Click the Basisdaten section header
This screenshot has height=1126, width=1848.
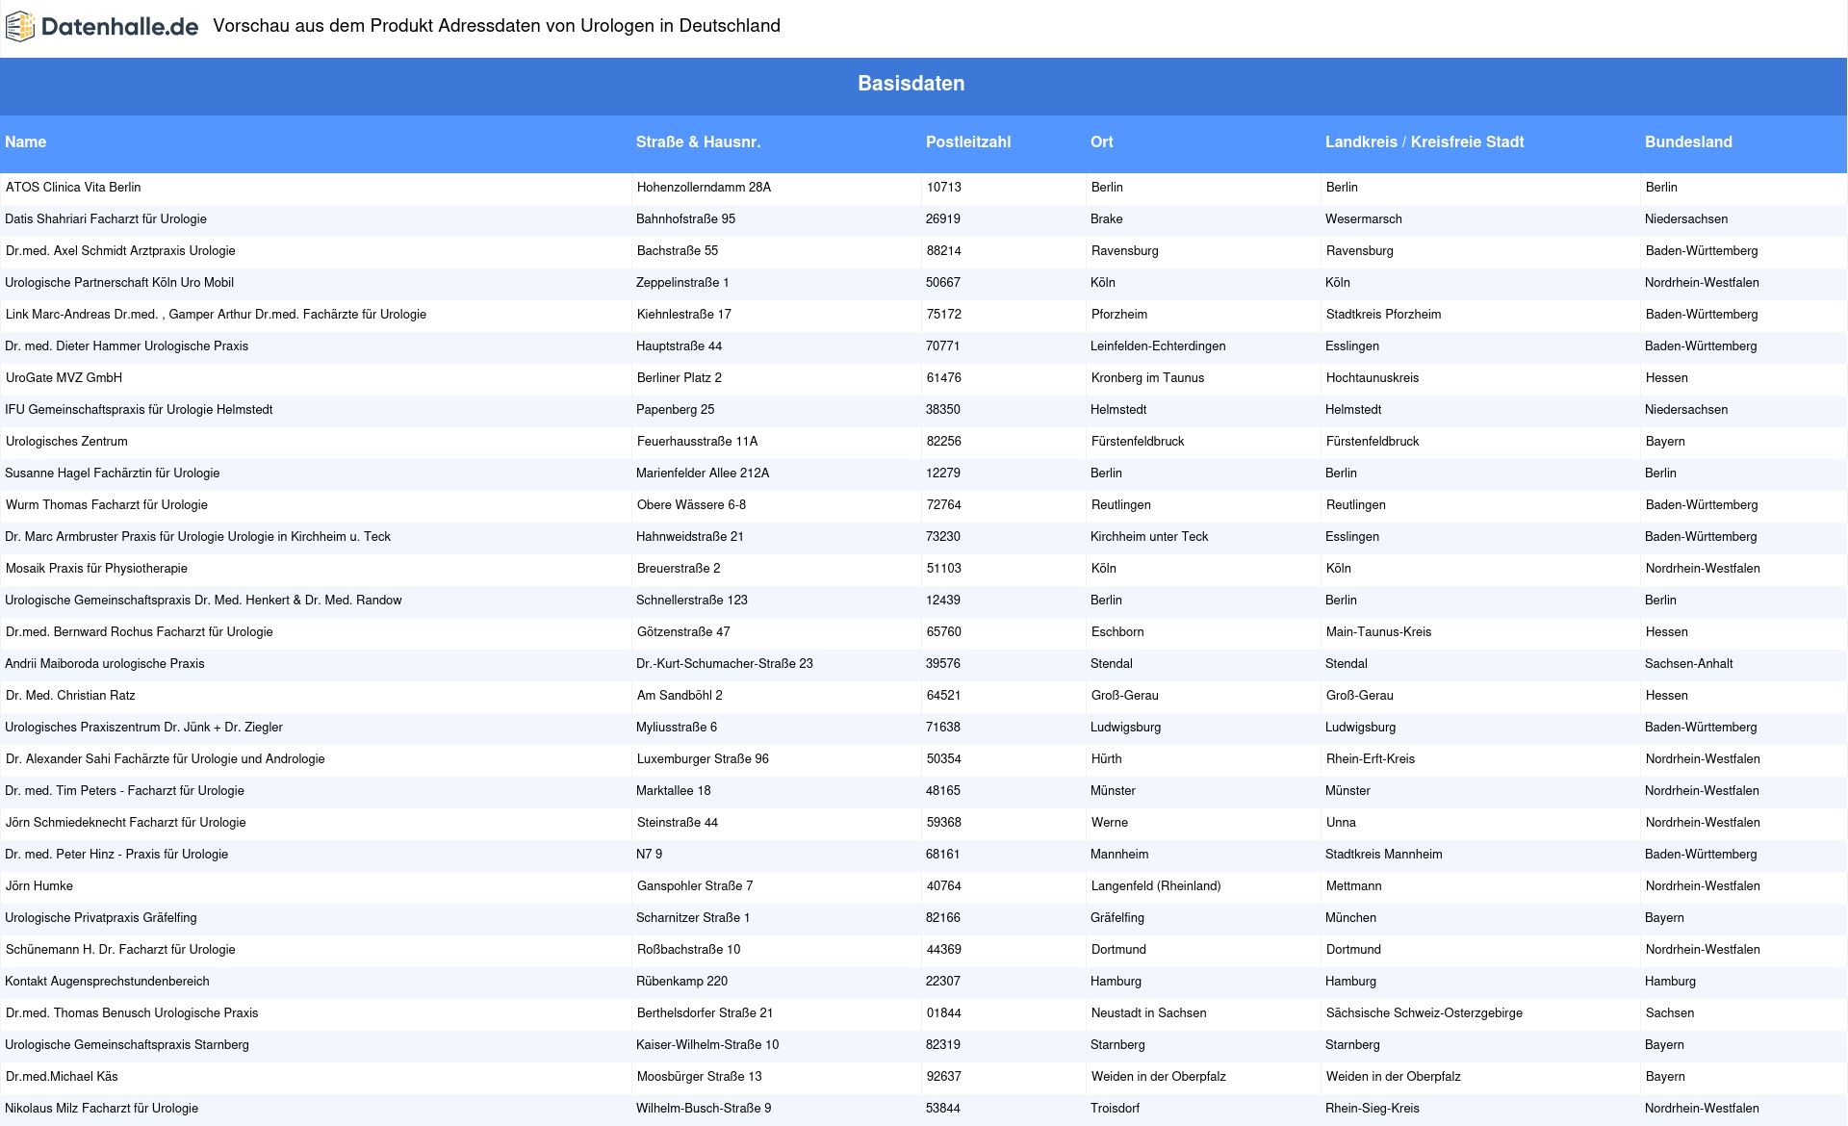[x=911, y=84]
